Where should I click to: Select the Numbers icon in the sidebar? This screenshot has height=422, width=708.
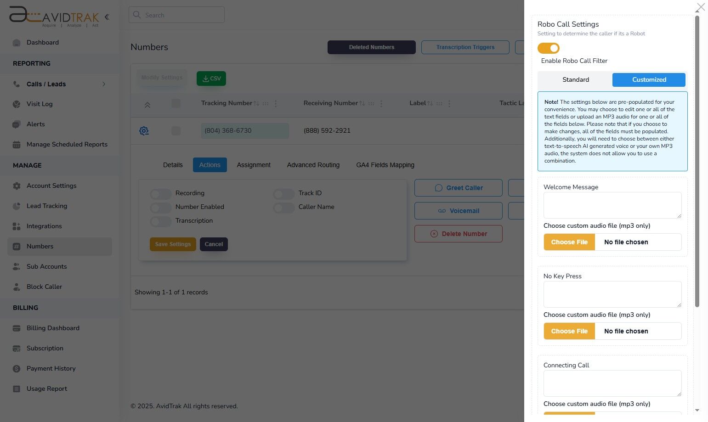pyautogui.click(x=16, y=246)
